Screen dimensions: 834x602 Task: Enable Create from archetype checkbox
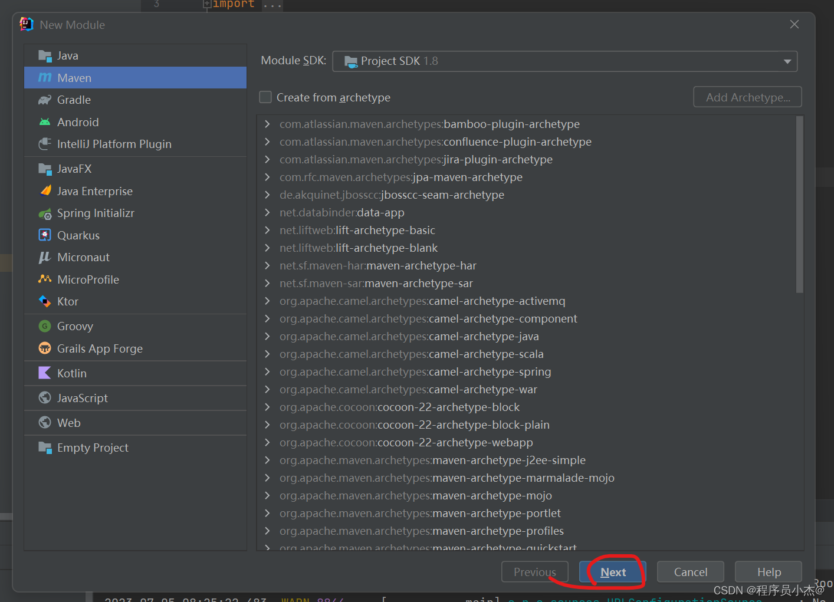point(265,97)
